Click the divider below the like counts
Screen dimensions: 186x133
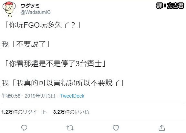point(93,120)
